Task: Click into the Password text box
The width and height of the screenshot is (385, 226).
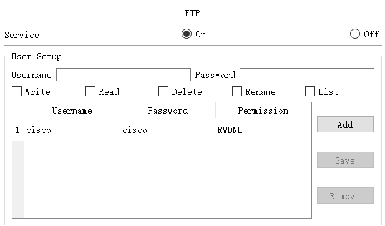Action: coord(307,75)
